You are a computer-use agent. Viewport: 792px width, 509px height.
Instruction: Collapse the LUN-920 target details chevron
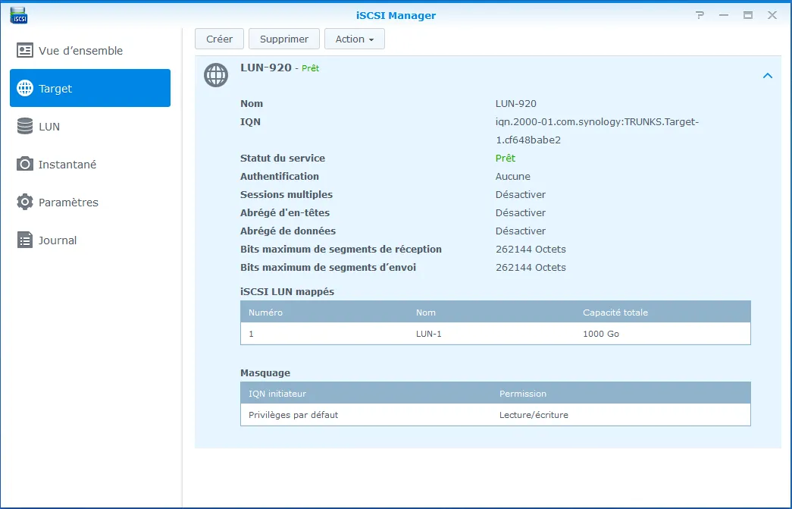click(x=767, y=76)
